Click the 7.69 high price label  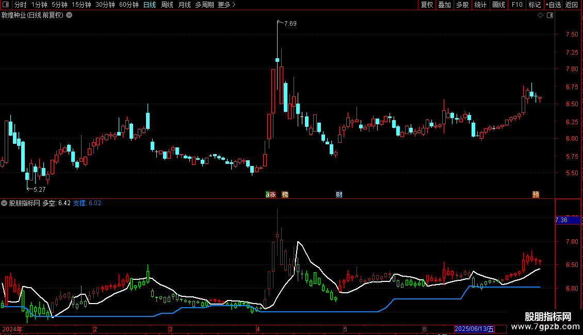290,23
